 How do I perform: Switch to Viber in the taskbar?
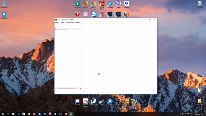(50, 114)
